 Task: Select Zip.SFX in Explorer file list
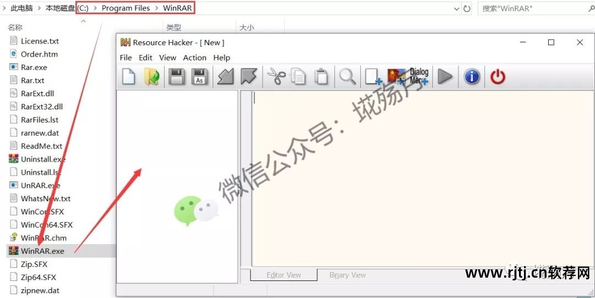(34, 264)
